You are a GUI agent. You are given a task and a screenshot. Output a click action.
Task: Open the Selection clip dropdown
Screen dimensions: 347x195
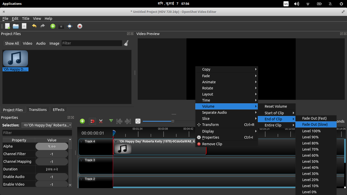pos(47,125)
